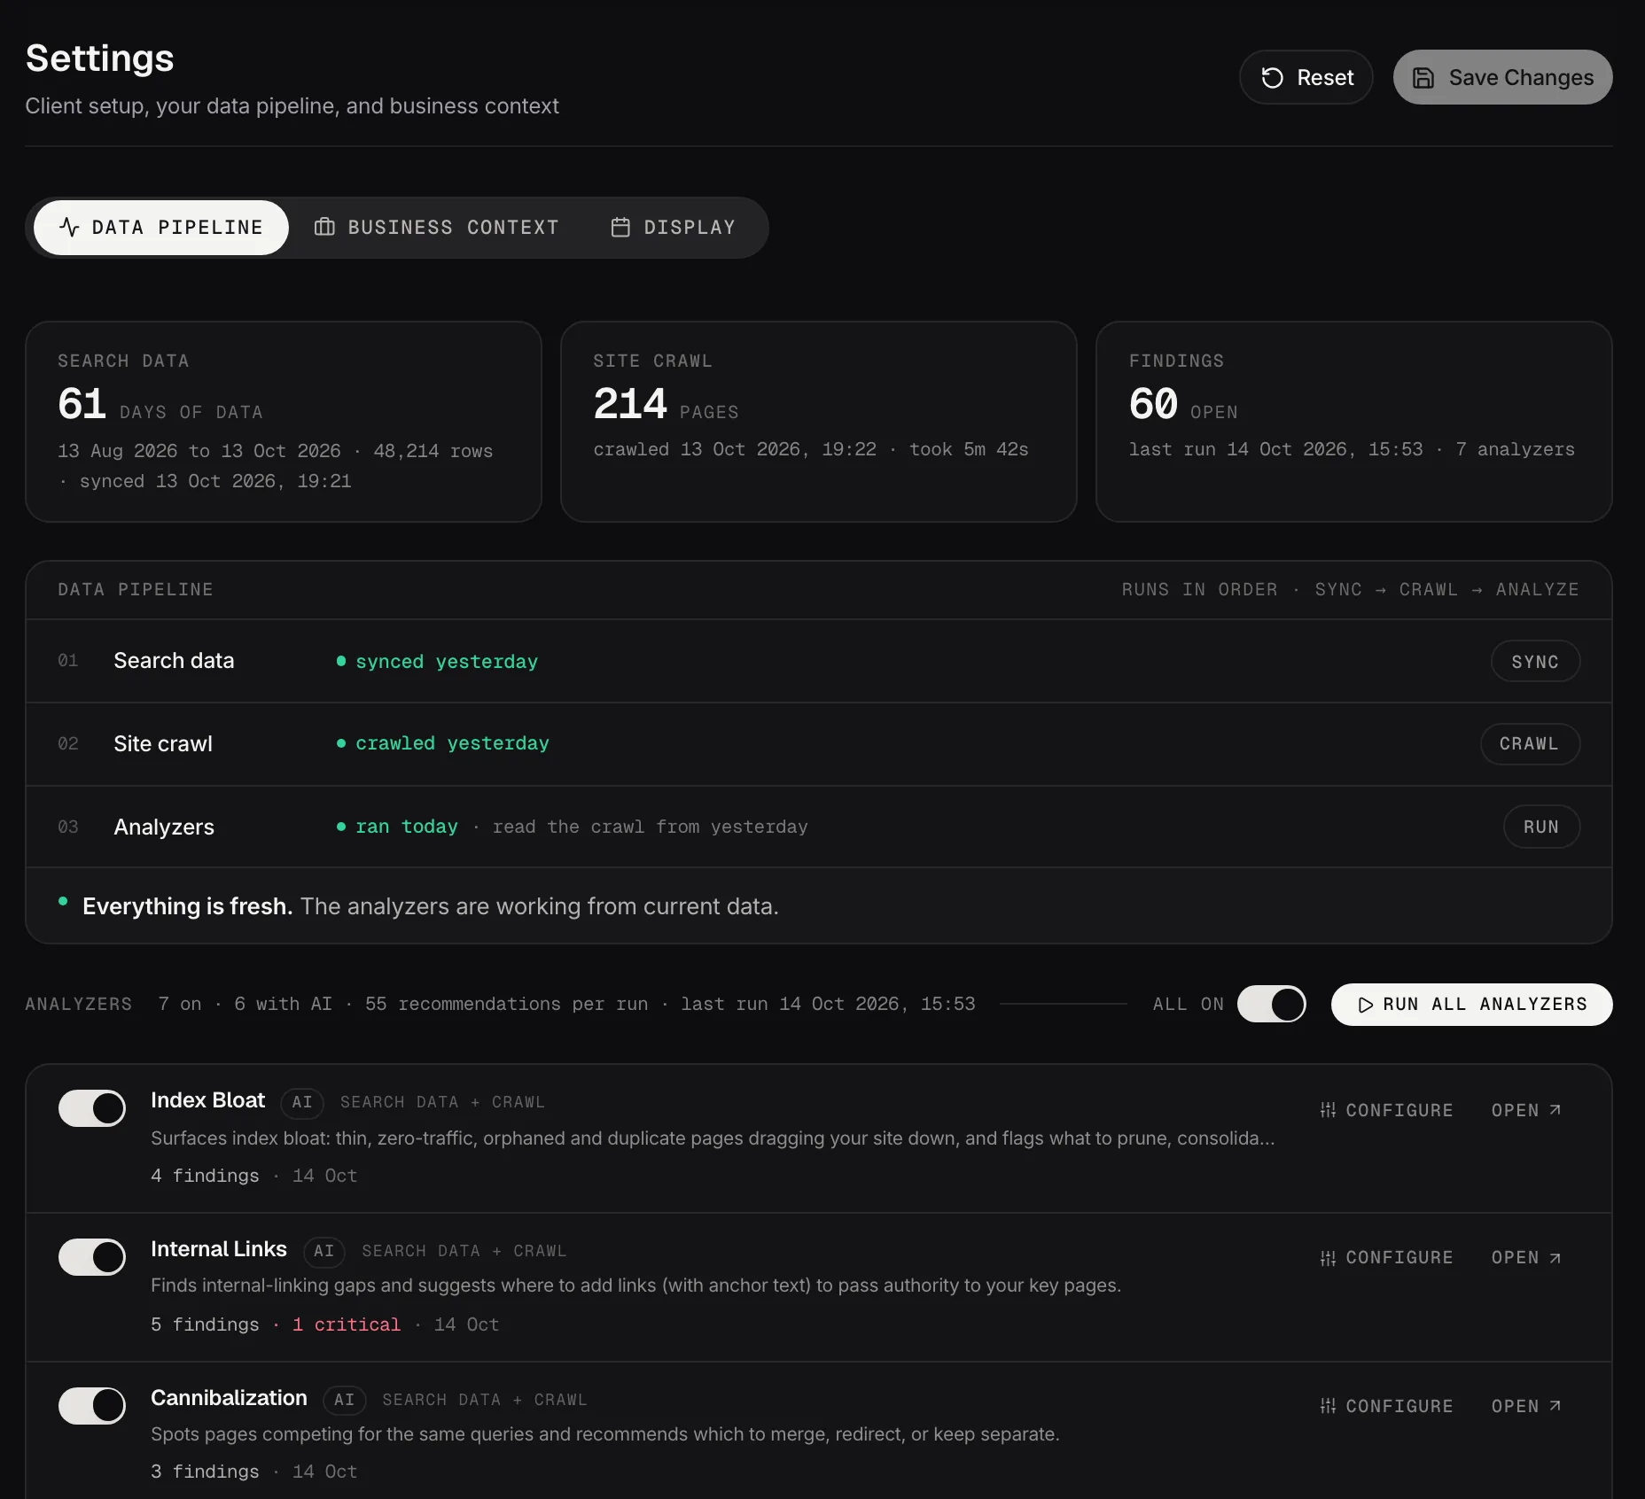This screenshot has height=1499, width=1645.
Task: Switch to the Business Context tab
Action: coord(437,228)
